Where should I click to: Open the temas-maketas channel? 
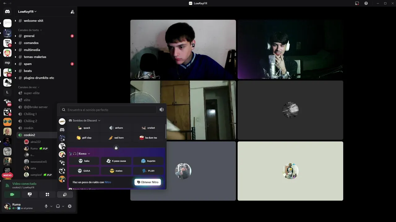[x=35, y=57]
